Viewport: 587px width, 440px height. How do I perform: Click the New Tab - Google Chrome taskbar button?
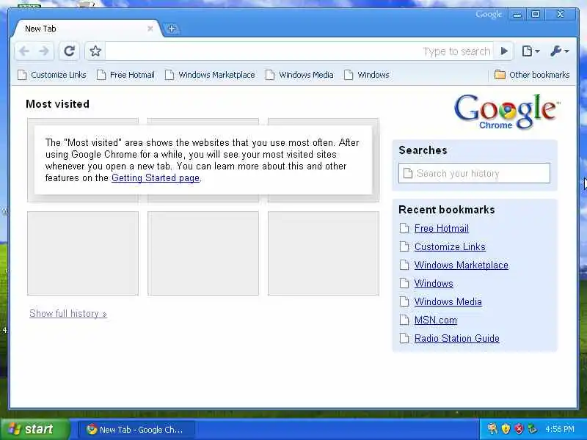[x=136, y=430]
